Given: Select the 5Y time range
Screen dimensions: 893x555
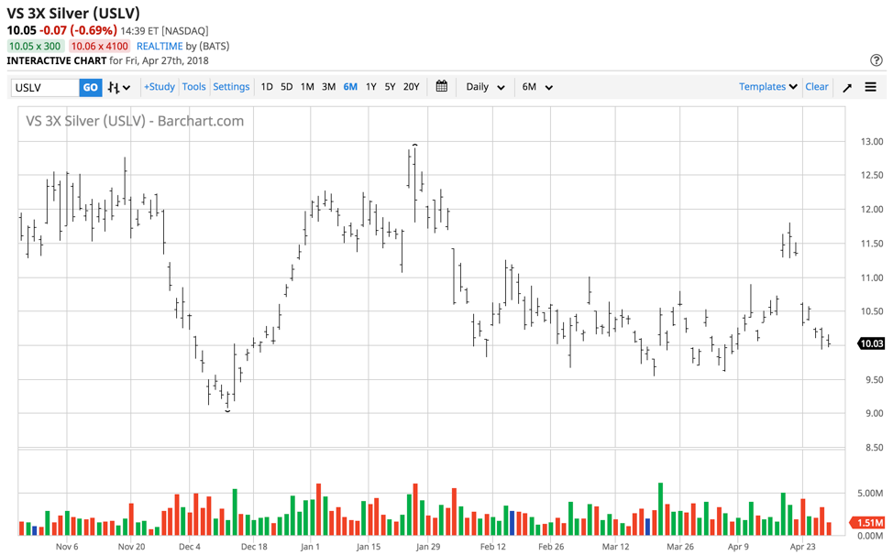Looking at the screenshot, I should (x=390, y=86).
